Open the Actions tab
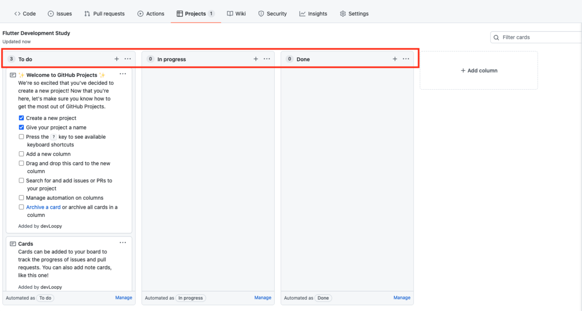Viewport: 582px width, 311px height. (x=151, y=13)
